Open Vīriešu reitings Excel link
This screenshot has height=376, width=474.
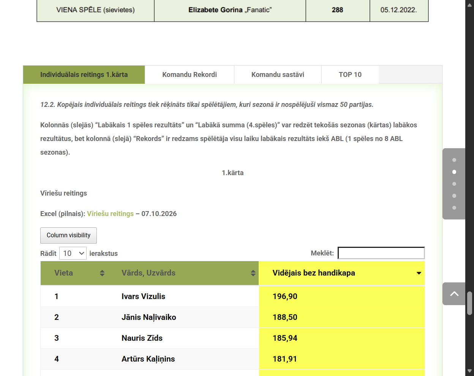(110, 214)
